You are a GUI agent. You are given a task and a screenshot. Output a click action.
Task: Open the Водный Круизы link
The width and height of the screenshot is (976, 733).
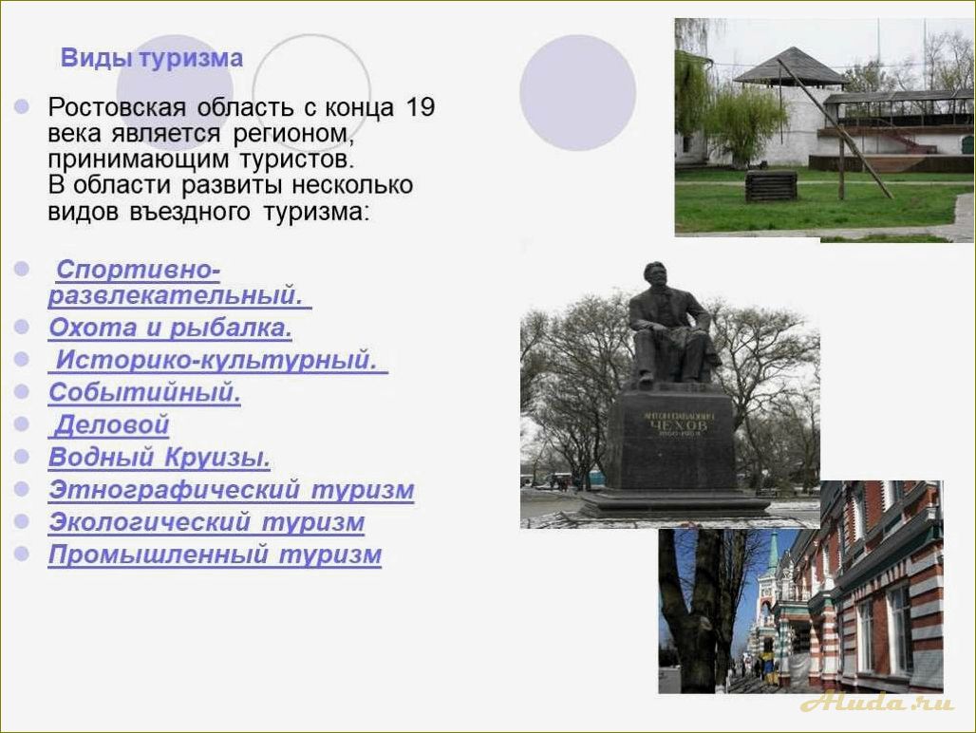pos(158,458)
